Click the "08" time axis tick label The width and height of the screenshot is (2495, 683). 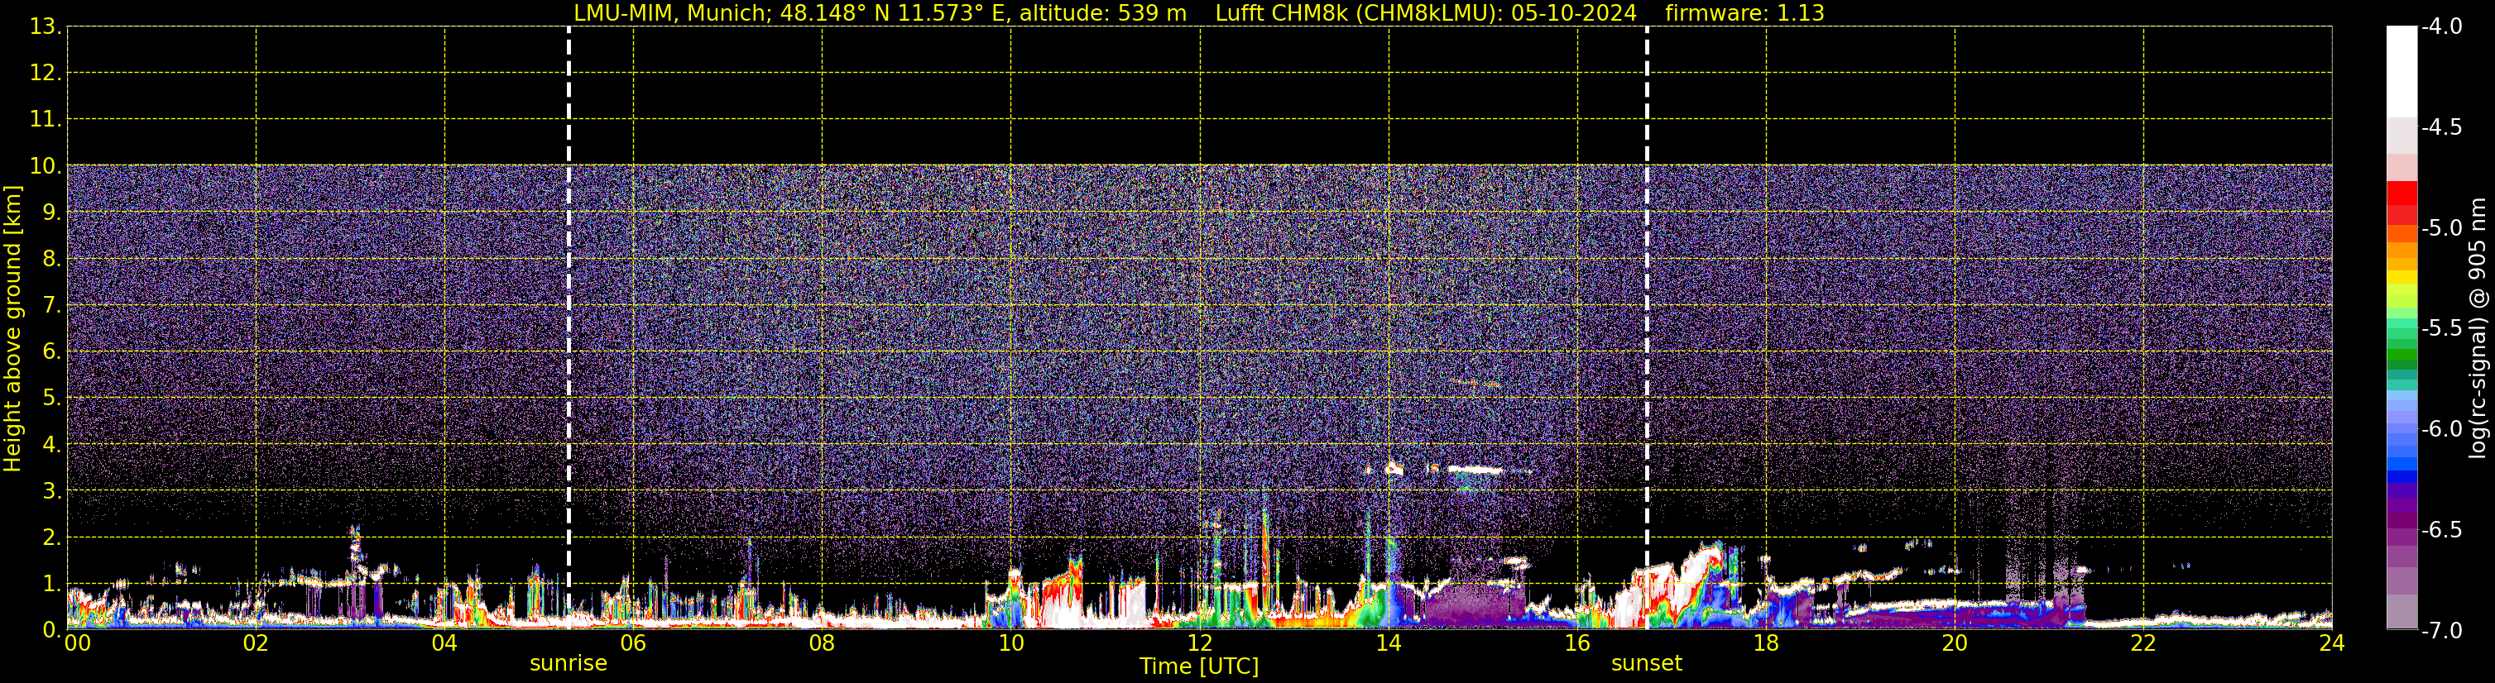click(x=823, y=643)
